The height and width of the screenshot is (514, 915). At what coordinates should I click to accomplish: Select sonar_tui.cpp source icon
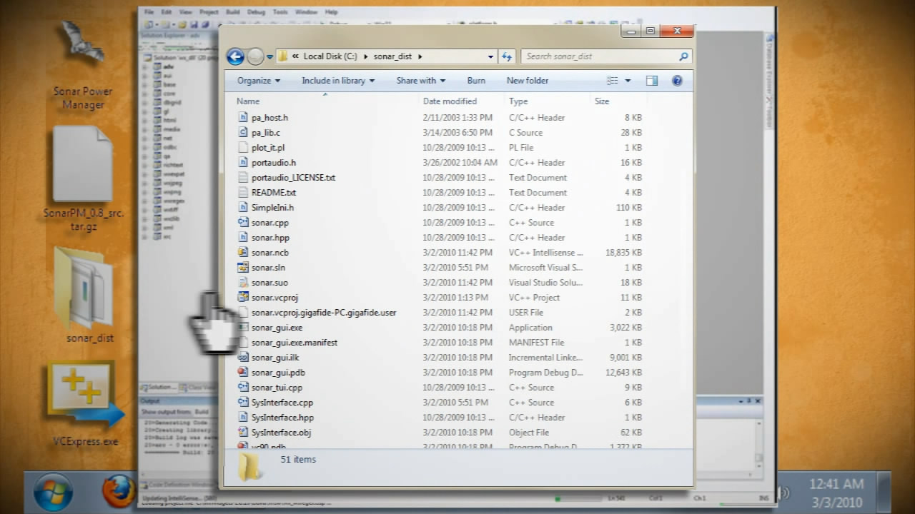243,388
